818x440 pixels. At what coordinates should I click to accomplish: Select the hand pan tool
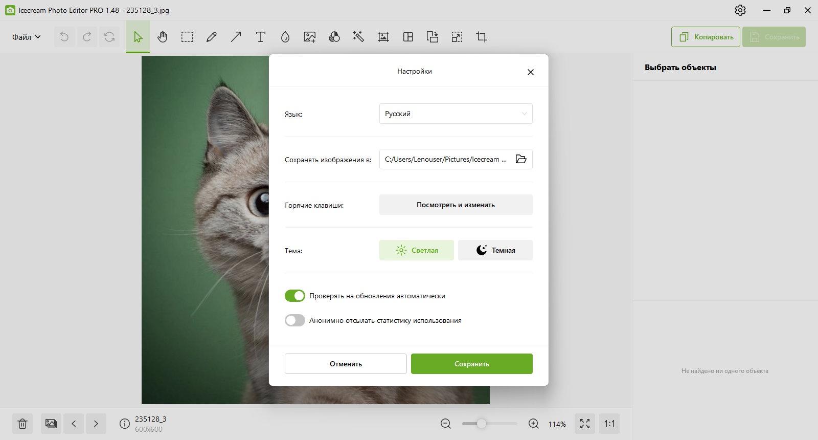point(163,37)
